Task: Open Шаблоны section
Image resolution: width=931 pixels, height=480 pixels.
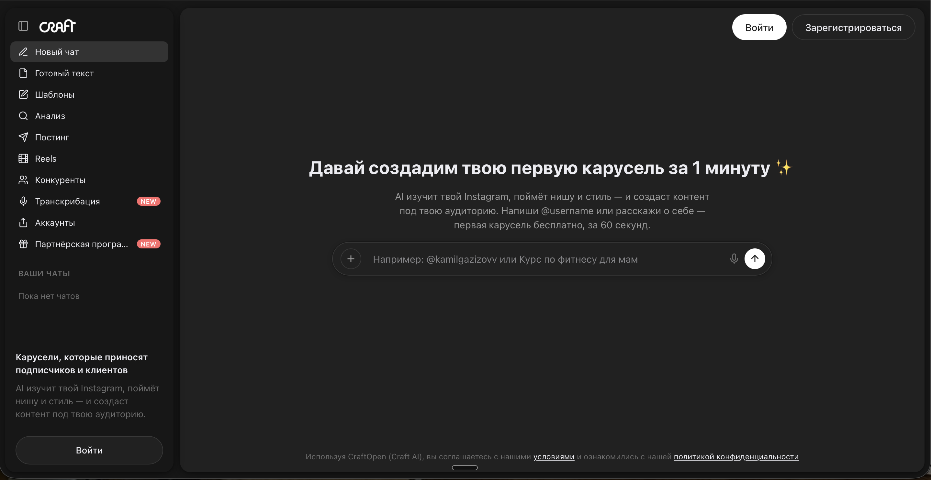Action: point(89,94)
